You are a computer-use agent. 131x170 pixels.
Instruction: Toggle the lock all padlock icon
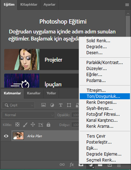coord(48,125)
